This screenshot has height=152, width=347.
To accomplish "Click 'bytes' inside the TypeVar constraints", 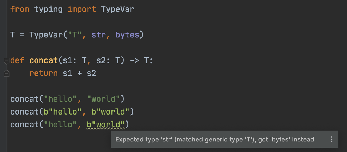I will [127, 35].
